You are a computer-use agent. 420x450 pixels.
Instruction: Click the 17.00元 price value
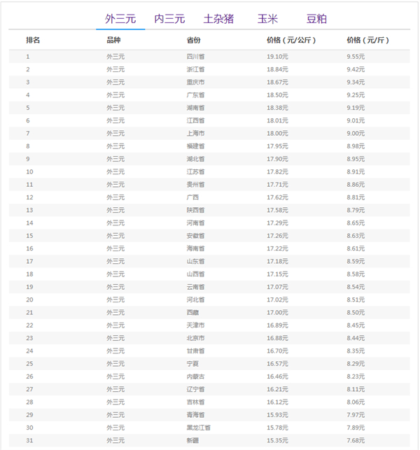coord(277,313)
